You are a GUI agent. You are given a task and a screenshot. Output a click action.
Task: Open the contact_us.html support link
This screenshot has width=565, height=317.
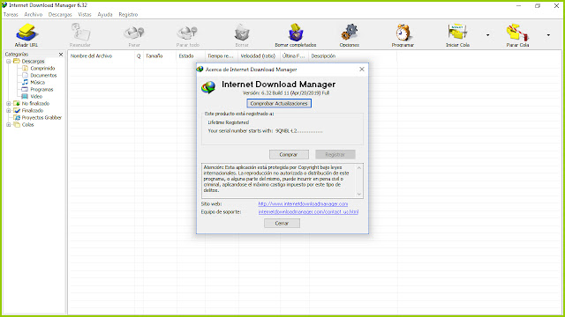click(x=308, y=212)
